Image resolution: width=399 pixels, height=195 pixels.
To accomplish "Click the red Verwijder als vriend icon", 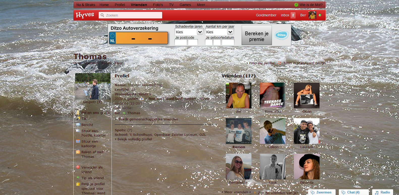I will 78,167.
